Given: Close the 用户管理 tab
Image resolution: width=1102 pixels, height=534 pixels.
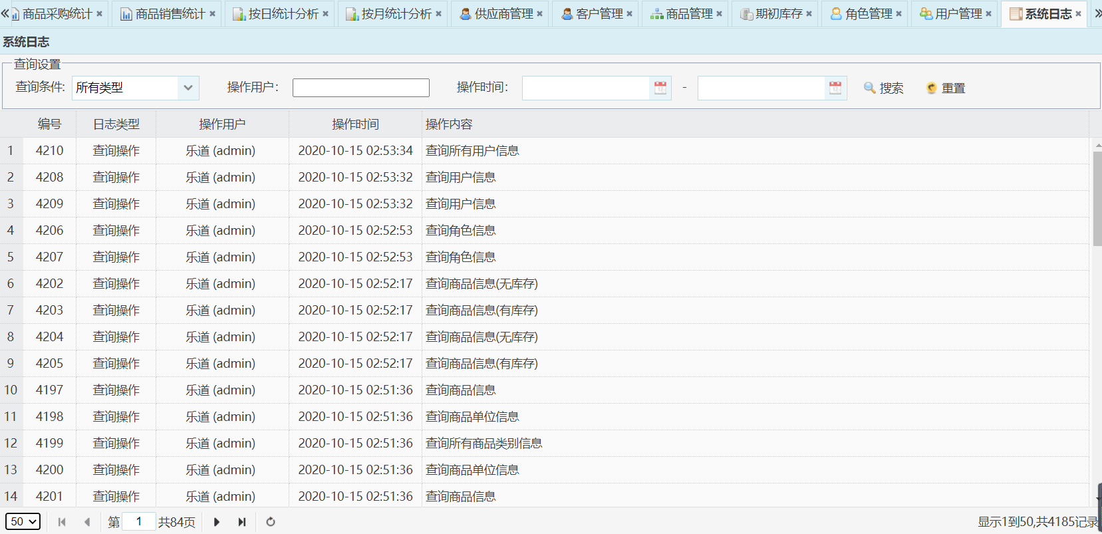Looking at the screenshot, I should 988,13.
